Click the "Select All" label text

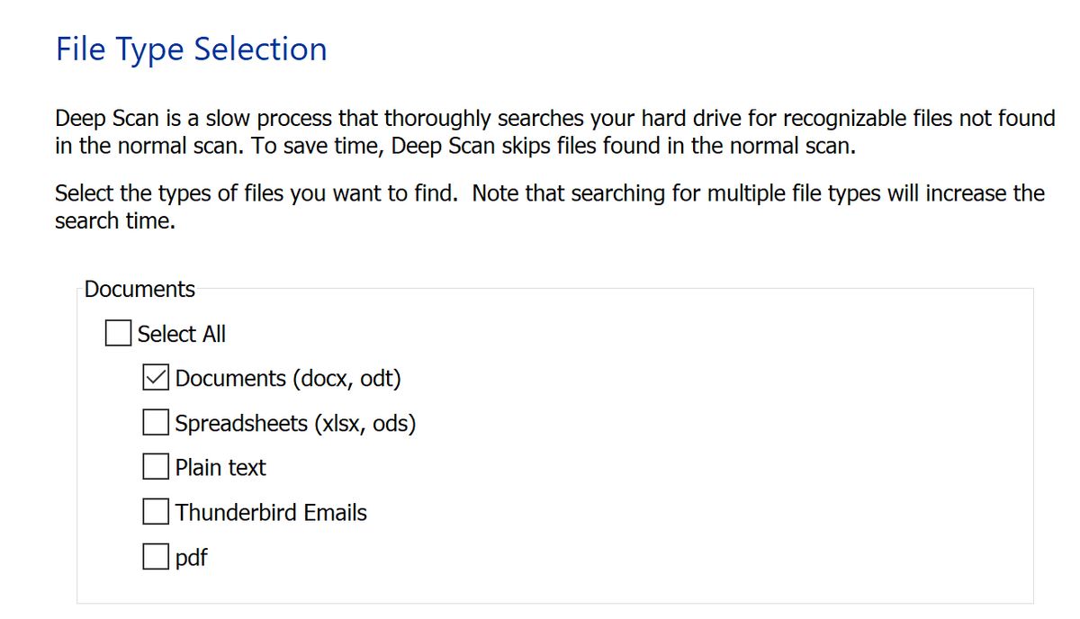pos(182,334)
